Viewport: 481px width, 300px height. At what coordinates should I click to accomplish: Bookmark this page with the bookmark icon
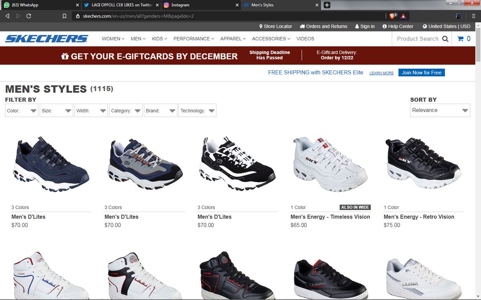(x=64, y=16)
